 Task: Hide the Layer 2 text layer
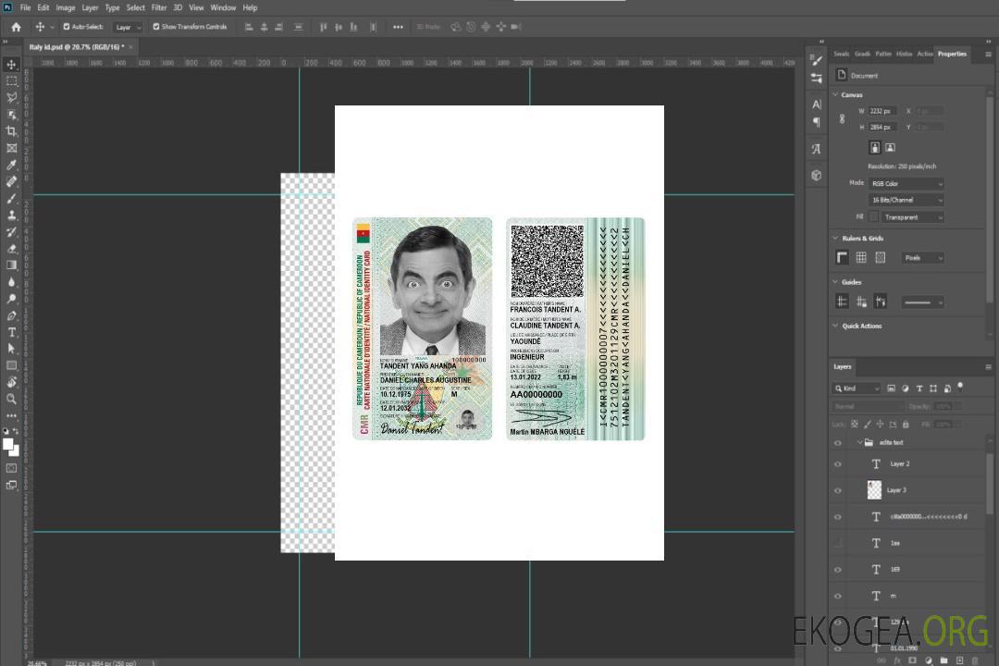[x=838, y=464]
